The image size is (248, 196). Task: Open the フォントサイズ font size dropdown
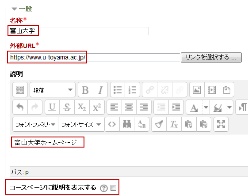point(81,124)
